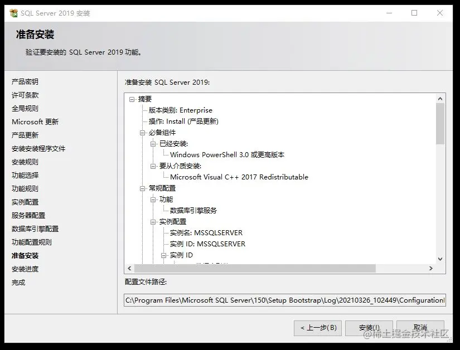Click the Microsoft 更新 step in the sidebar
The width and height of the screenshot is (460, 350).
point(35,121)
